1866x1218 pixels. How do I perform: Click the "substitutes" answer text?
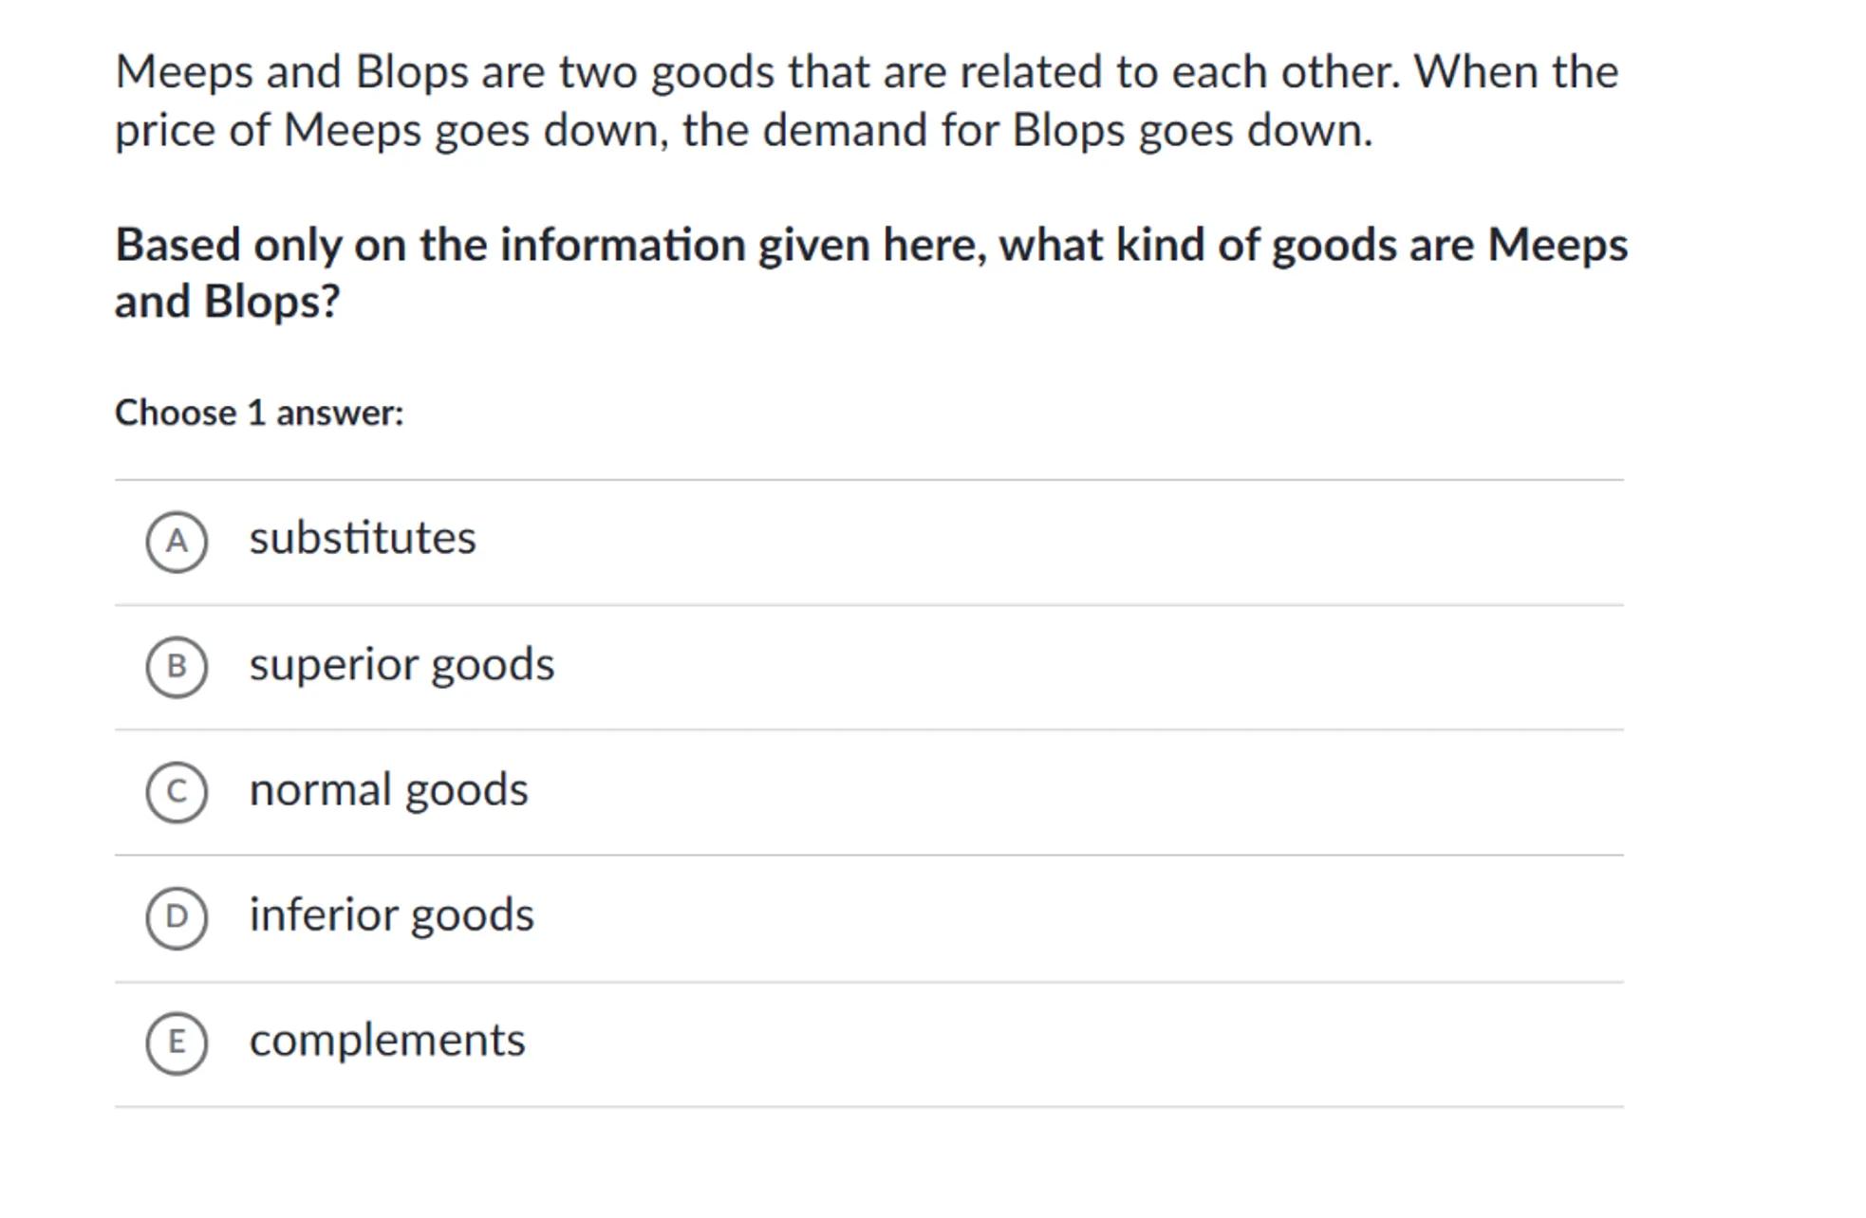pyautogui.click(x=363, y=539)
